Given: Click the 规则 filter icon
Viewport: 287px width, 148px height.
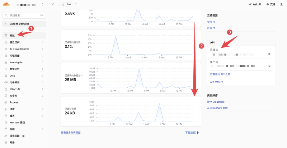Looking at the screenshot, I should click(x=6, y=129).
